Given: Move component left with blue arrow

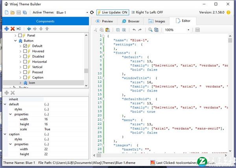Looking at the screenshot, I should point(29,28).
